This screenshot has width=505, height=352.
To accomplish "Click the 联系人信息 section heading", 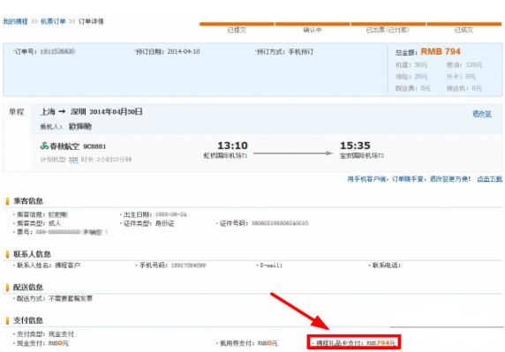I will (32, 254).
